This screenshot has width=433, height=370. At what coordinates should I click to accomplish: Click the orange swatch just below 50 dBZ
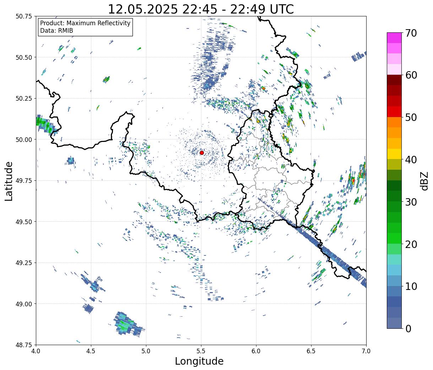394,122
